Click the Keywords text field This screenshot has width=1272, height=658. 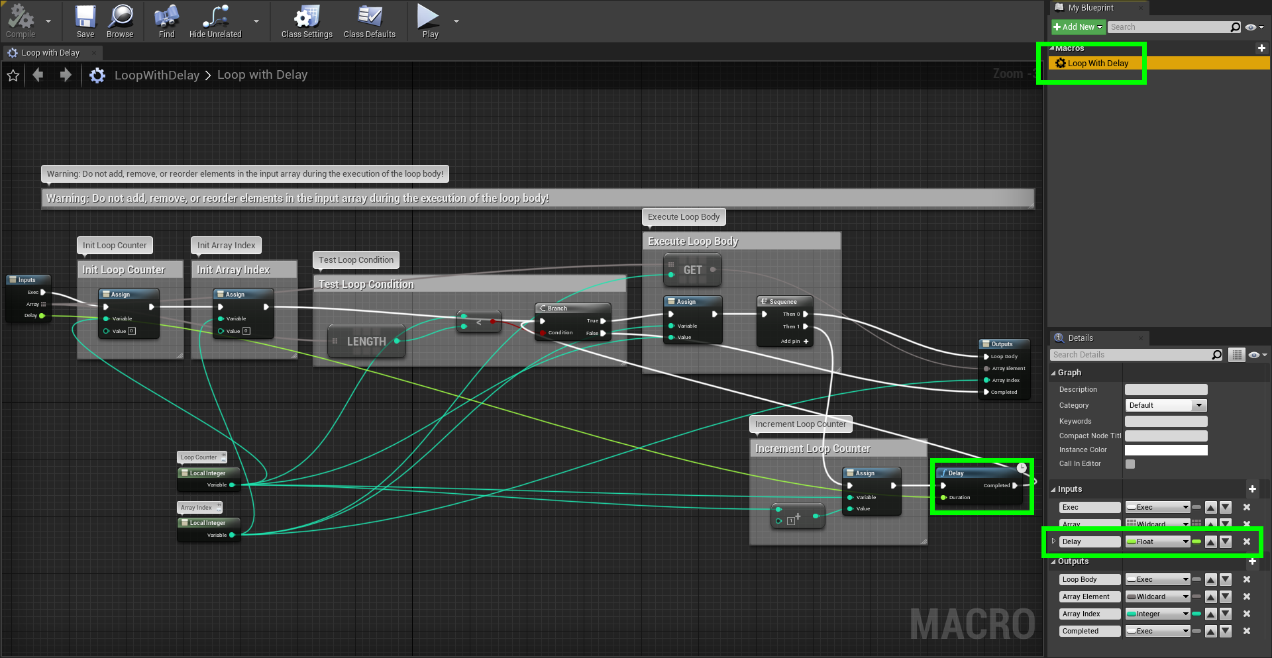click(1166, 422)
